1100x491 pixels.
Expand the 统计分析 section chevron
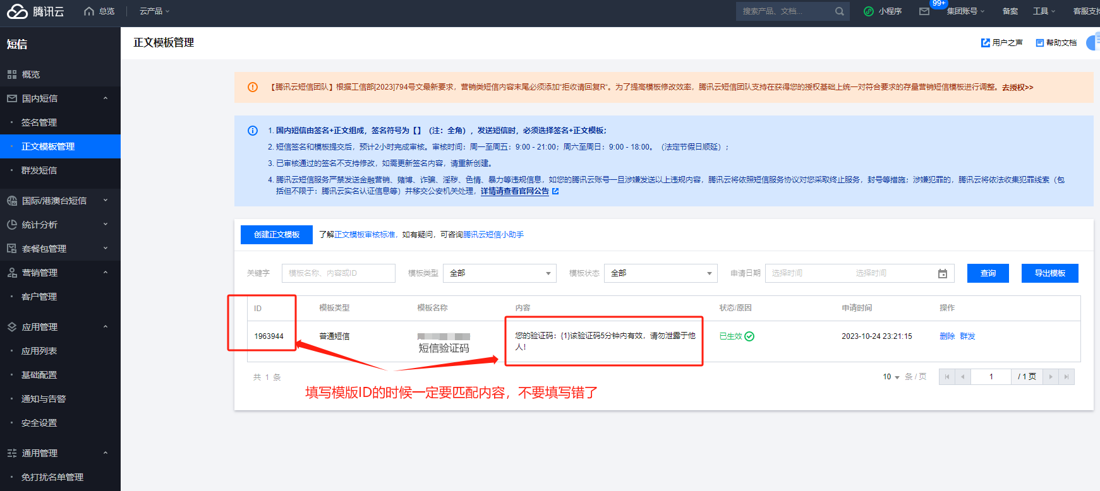(106, 225)
